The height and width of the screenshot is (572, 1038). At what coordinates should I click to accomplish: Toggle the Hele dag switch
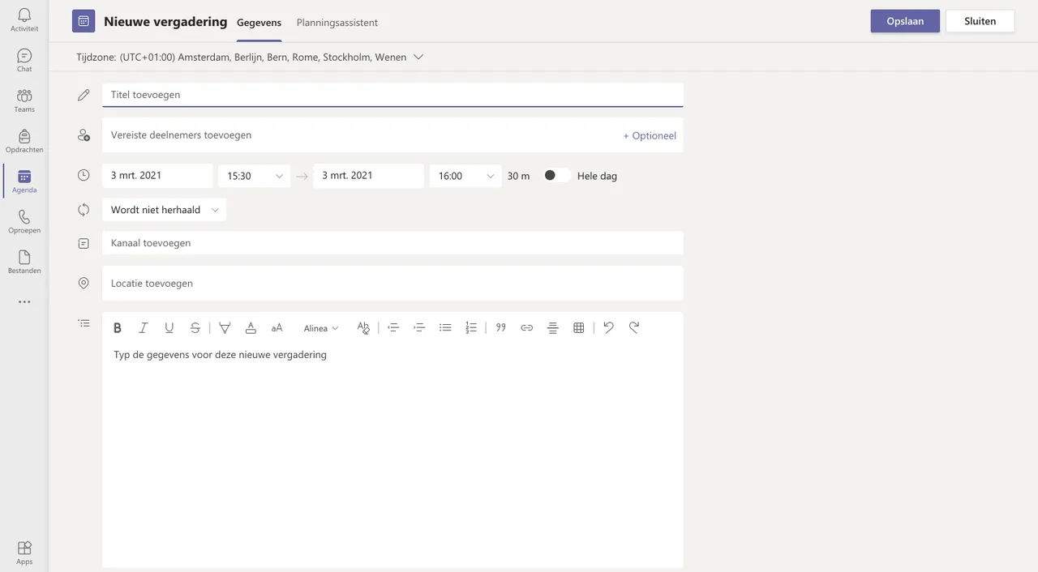[555, 176]
